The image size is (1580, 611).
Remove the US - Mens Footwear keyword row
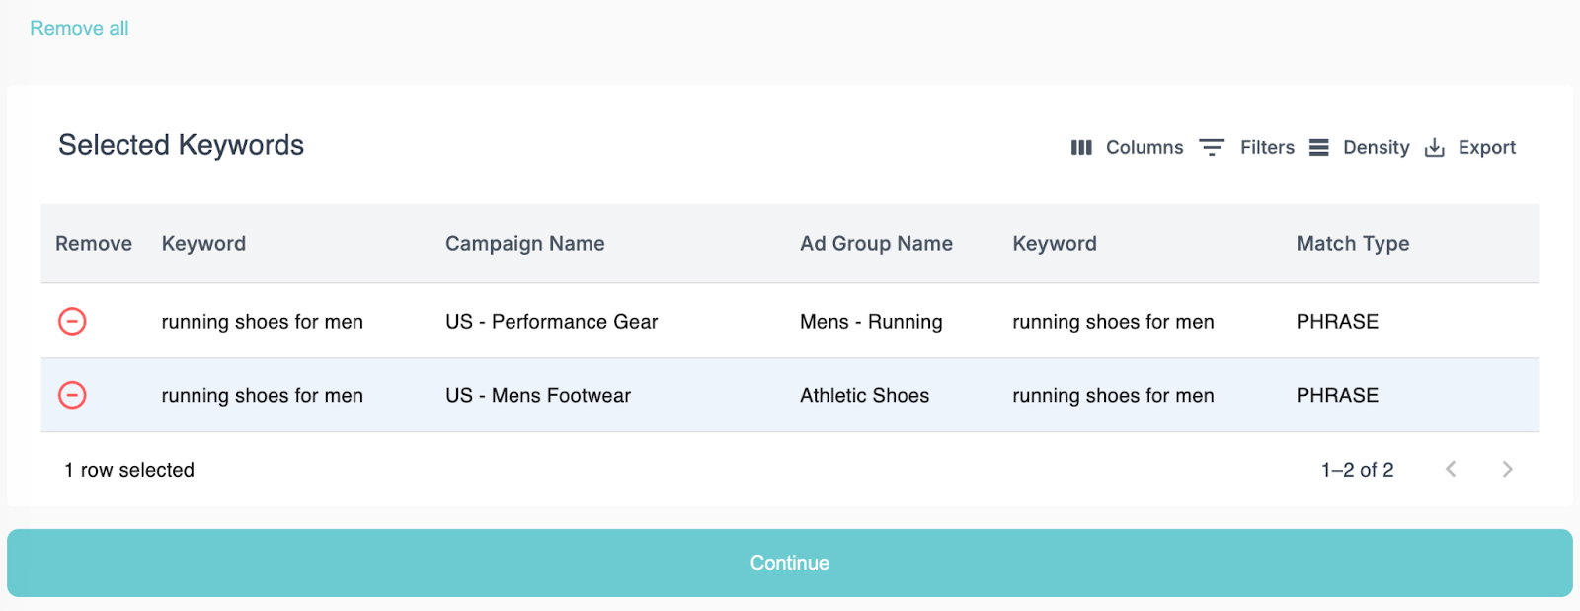[72, 395]
